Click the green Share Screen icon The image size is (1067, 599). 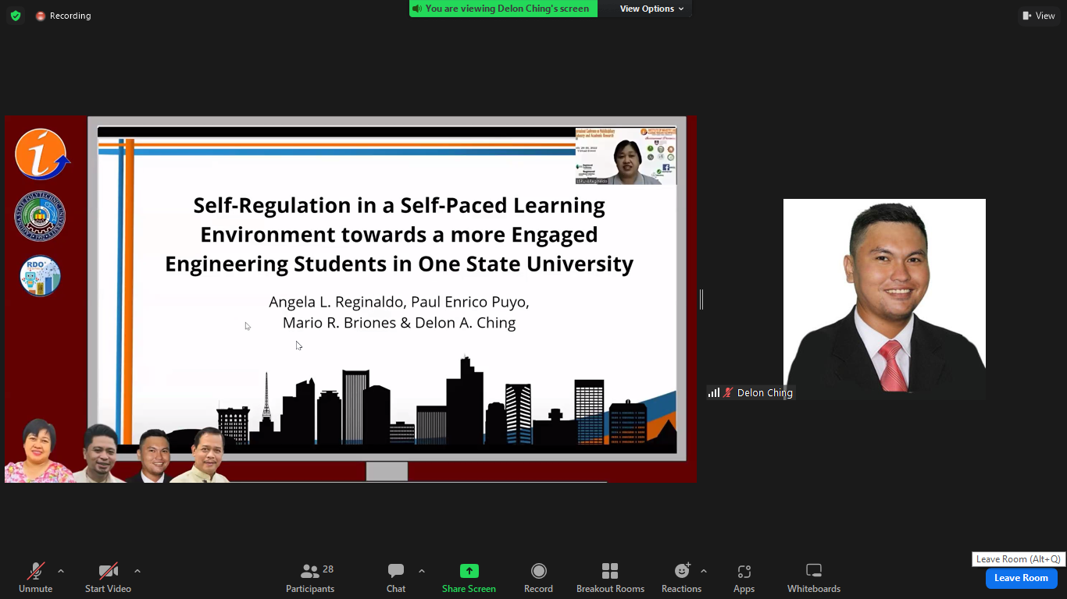click(x=469, y=571)
